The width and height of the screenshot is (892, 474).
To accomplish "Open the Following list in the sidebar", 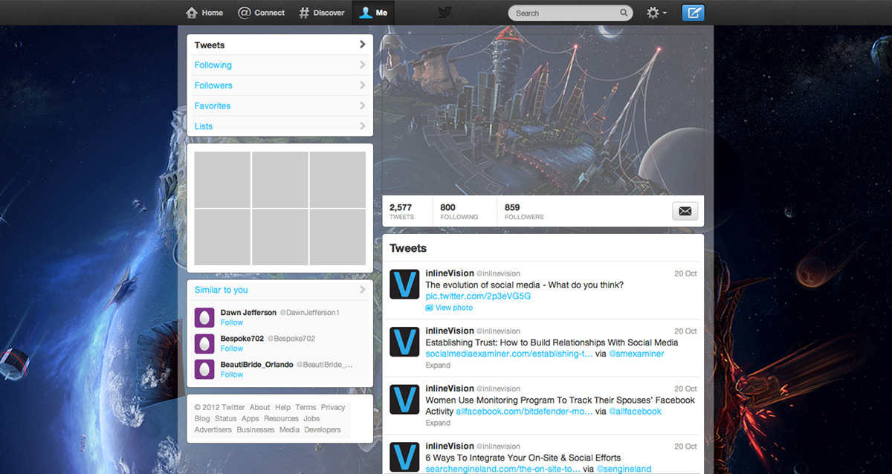I will (279, 65).
